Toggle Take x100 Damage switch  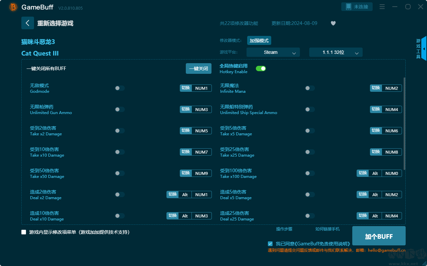(310, 173)
